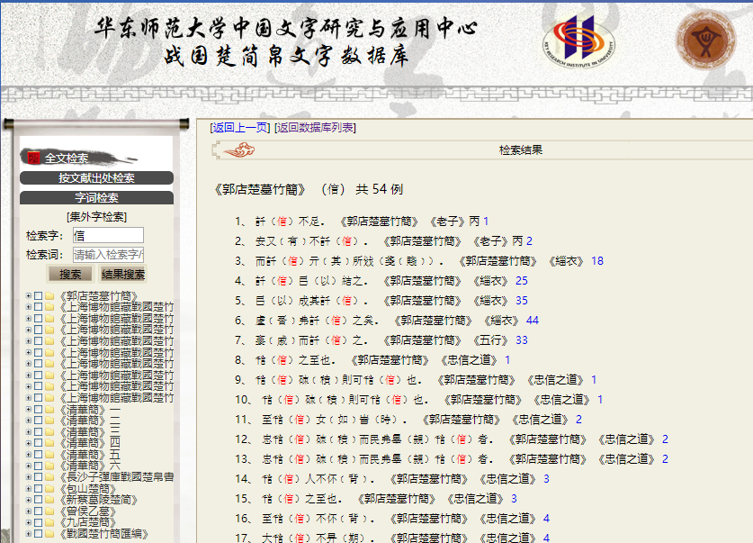Image resolution: width=753 pixels, height=543 pixels.
Task: Open slip link 3 in result 15
Action: pos(514,499)
